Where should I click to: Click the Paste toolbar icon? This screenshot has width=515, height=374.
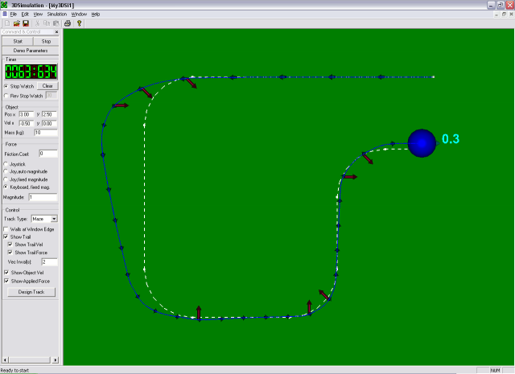click(56, 23)
